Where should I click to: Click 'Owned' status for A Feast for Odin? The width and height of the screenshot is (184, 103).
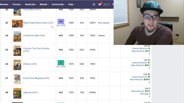click(101, 35)
